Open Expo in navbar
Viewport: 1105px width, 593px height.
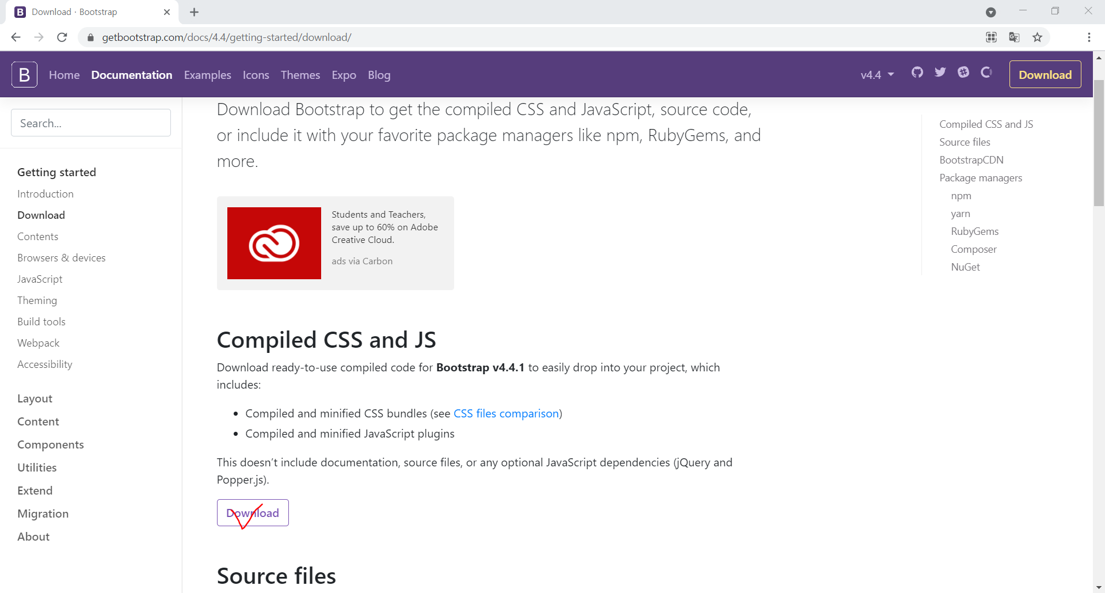[x=344, y=75]
